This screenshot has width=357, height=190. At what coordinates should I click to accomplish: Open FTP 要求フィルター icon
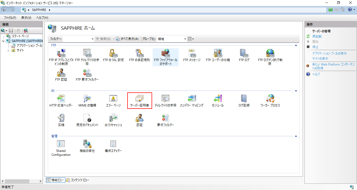(87, 75)
